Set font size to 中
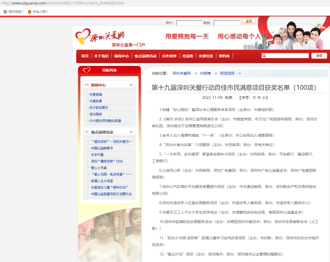The width and height of the screenshot is (330, 262). point(259,98)
